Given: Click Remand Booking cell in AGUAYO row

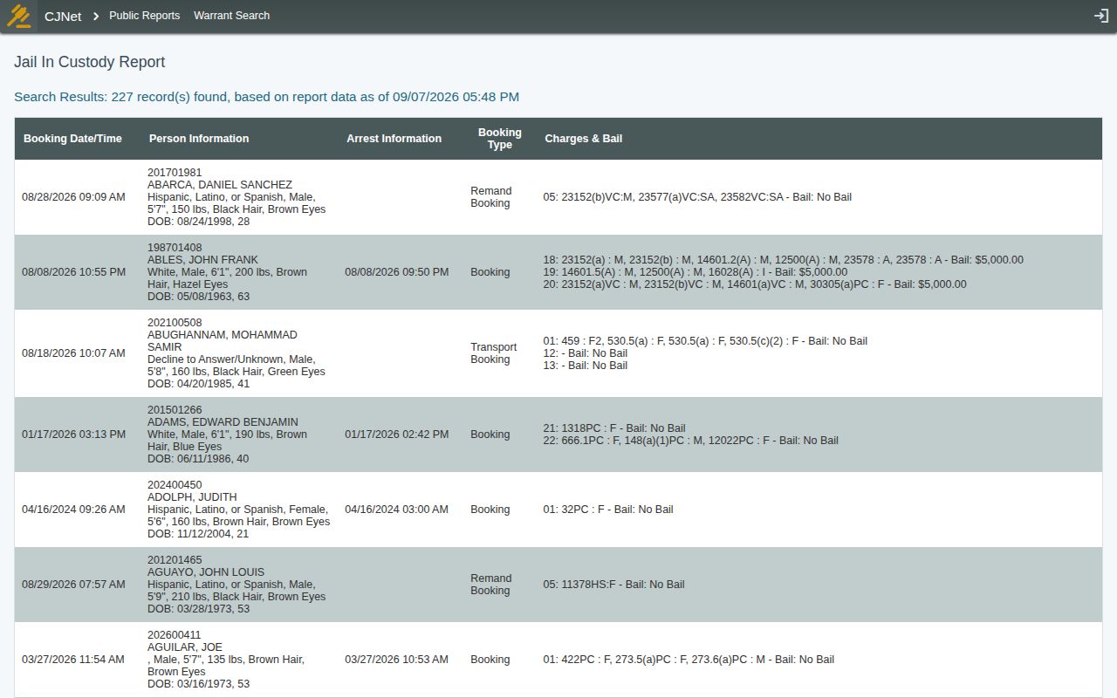Looking at the screenshot, I should click(x=491, y=585).
